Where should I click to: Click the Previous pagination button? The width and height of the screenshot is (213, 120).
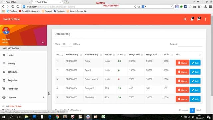click(183, 110)
